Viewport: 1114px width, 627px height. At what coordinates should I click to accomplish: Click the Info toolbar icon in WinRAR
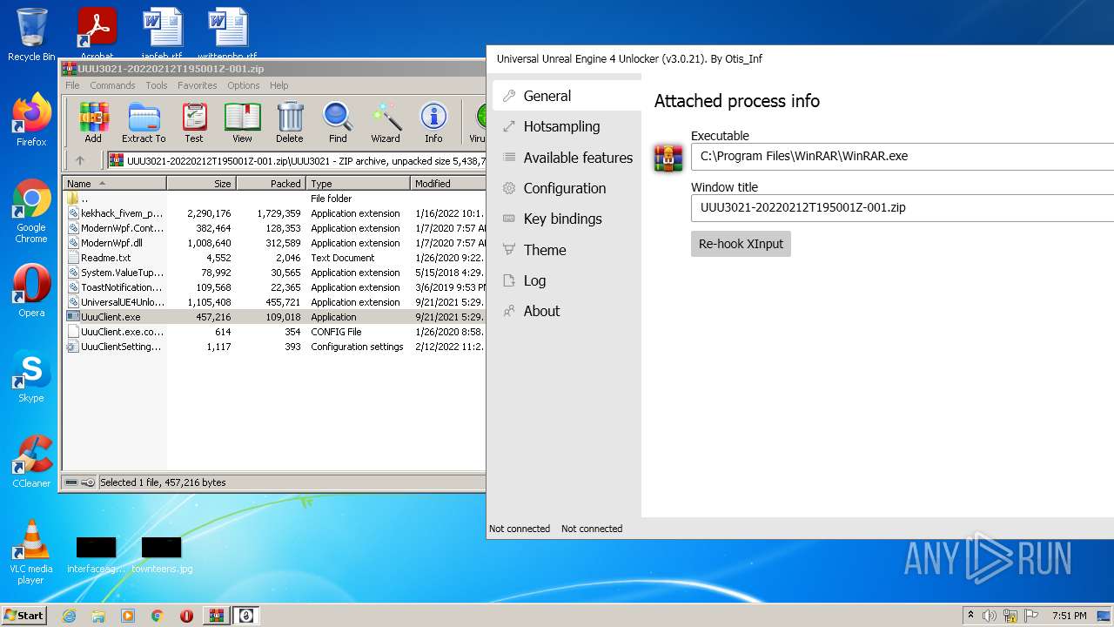(433, 122)
